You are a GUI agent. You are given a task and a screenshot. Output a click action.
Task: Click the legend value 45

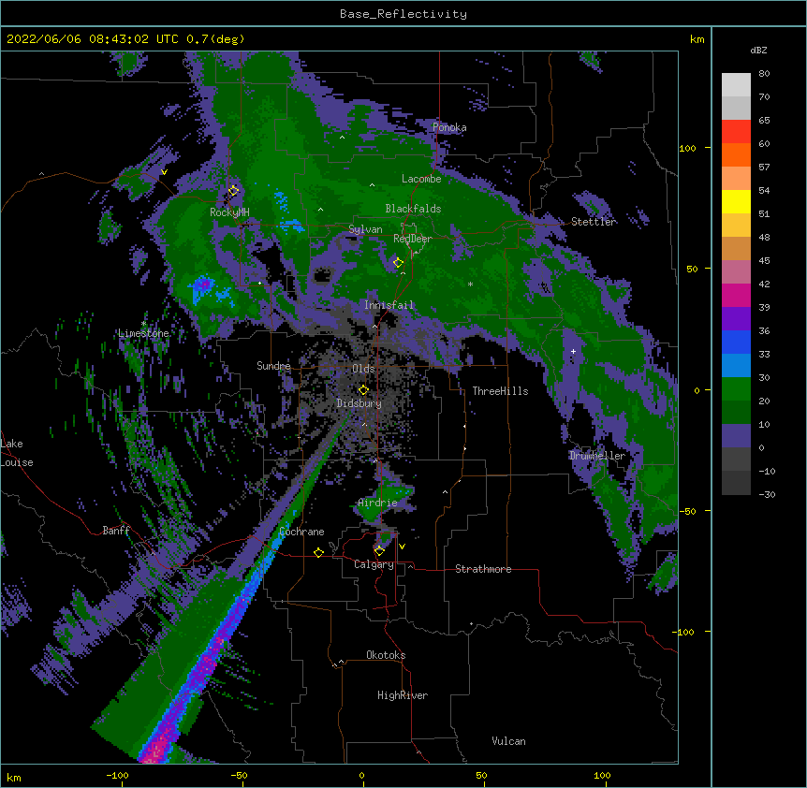click(x=764, y=260)
